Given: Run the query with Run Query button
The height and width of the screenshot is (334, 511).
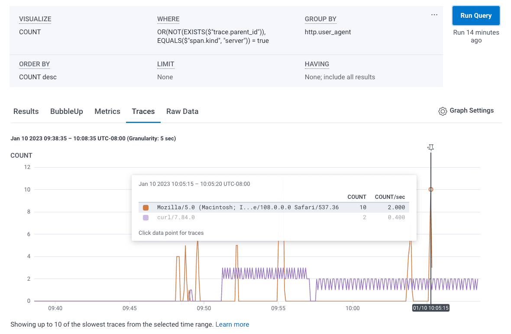Looking at the screenshot, I should point(475,15).
